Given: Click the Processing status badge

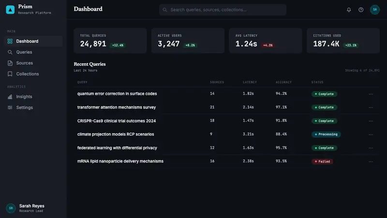Looking at the screenshot, I should [326, 134].
